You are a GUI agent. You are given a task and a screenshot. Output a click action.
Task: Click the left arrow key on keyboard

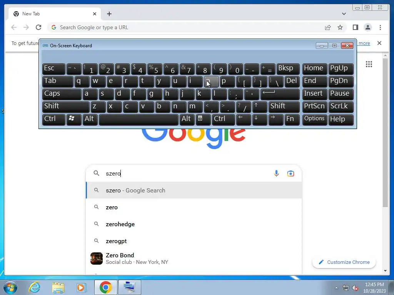coord(244,119)
